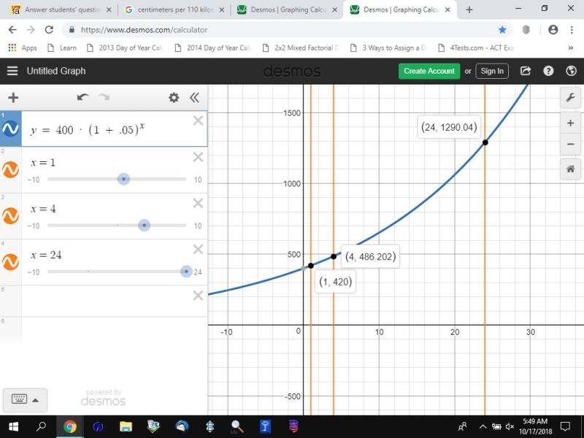Image resolution: width=584 pixels, height=438 pixels.
Task: Open the Windows Start menu
Action: tap(13, 426)
